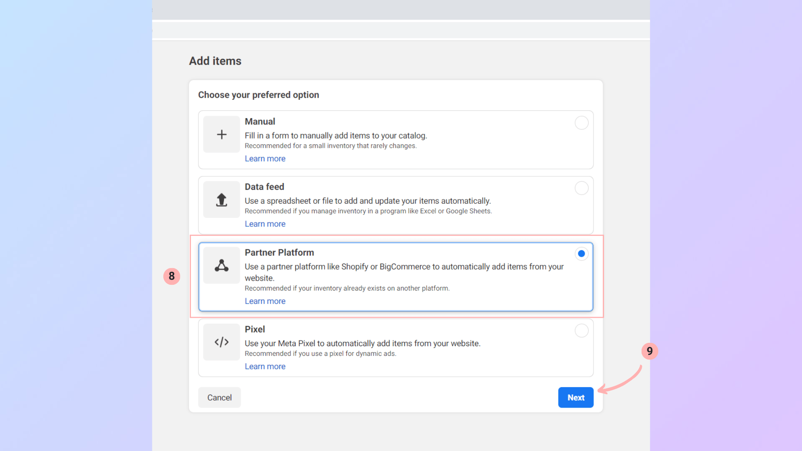The width and height of the screenshot is (802, 451).
Task: Click the Data feed upload icon
Action: [221, 200]
